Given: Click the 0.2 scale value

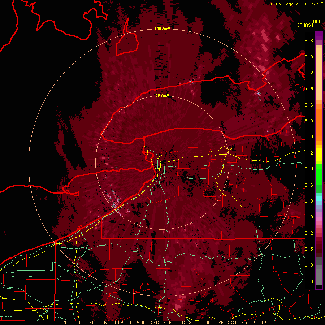Looking at the screenshot, I should (309, 233).
